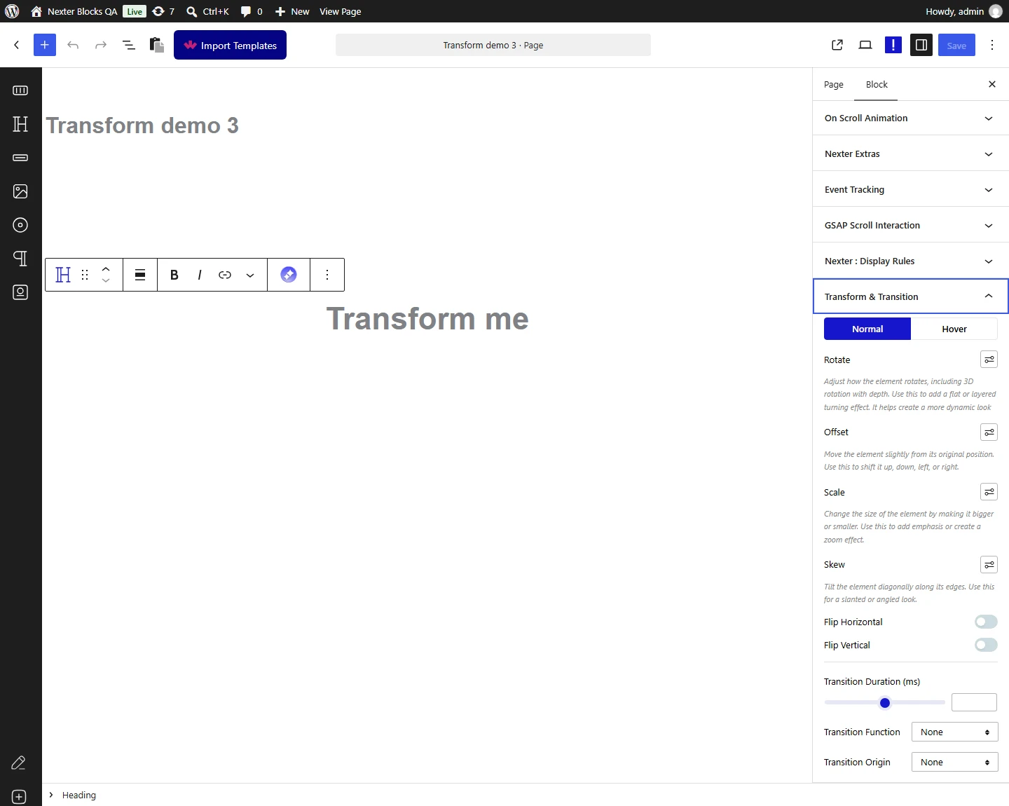This screenshot has width=1009, height=806.
Task: Toggle italic formatting
Action: tap(200, 275)
